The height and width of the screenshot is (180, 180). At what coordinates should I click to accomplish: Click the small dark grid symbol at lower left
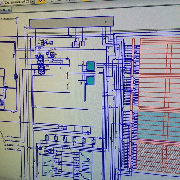click(40, 148)
